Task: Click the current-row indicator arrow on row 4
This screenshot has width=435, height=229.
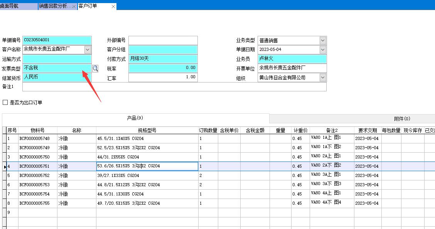Action: pyautogui.click(x=4, y=167)
